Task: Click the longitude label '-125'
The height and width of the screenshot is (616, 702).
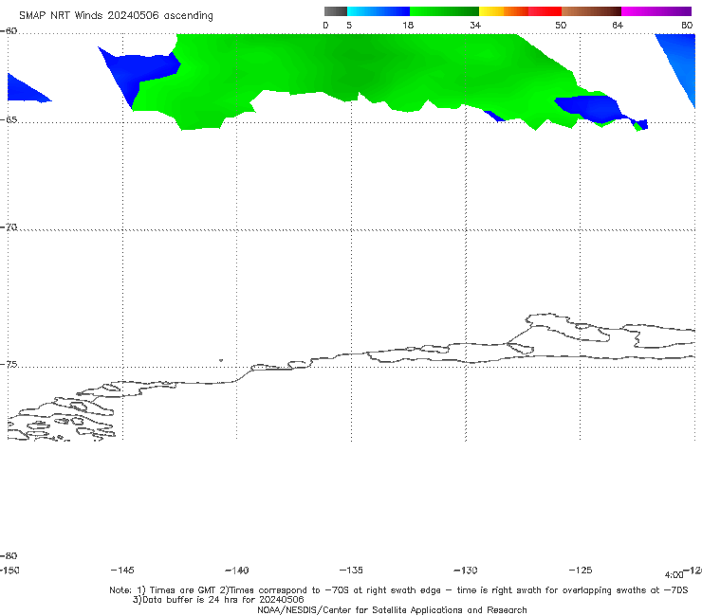Action: (581, 571)
